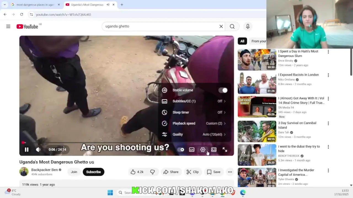
Task: Open the weather widget showing 8°C Cloudy
Action: pos(12,192)
